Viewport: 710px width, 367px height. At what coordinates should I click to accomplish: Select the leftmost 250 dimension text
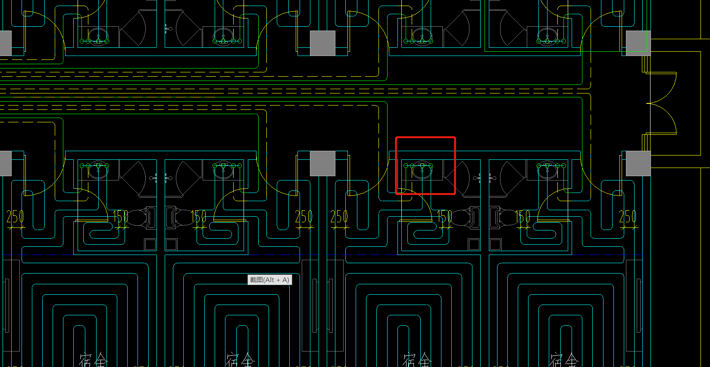(15, 217)
